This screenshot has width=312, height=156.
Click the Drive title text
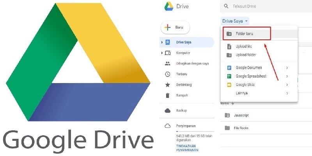183,6
